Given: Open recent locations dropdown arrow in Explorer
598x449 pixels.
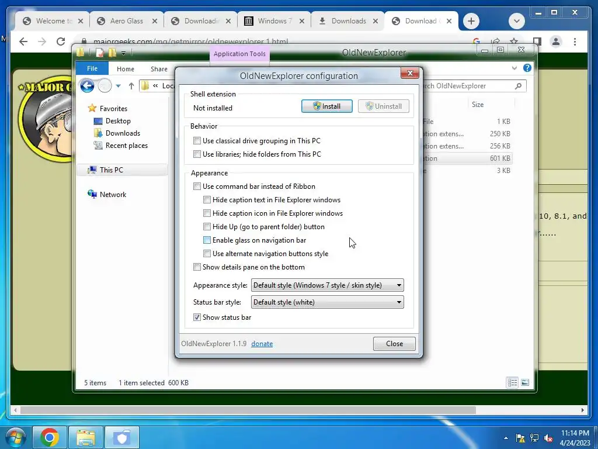Looking at the screenshot, I should click(118, 87).
